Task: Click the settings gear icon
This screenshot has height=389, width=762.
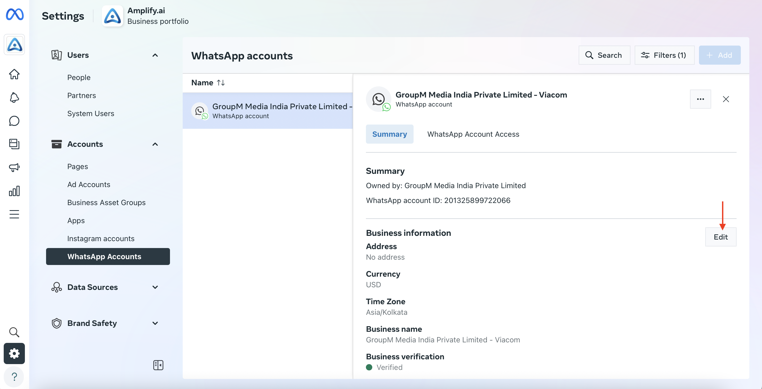Action: pos(14,353)
